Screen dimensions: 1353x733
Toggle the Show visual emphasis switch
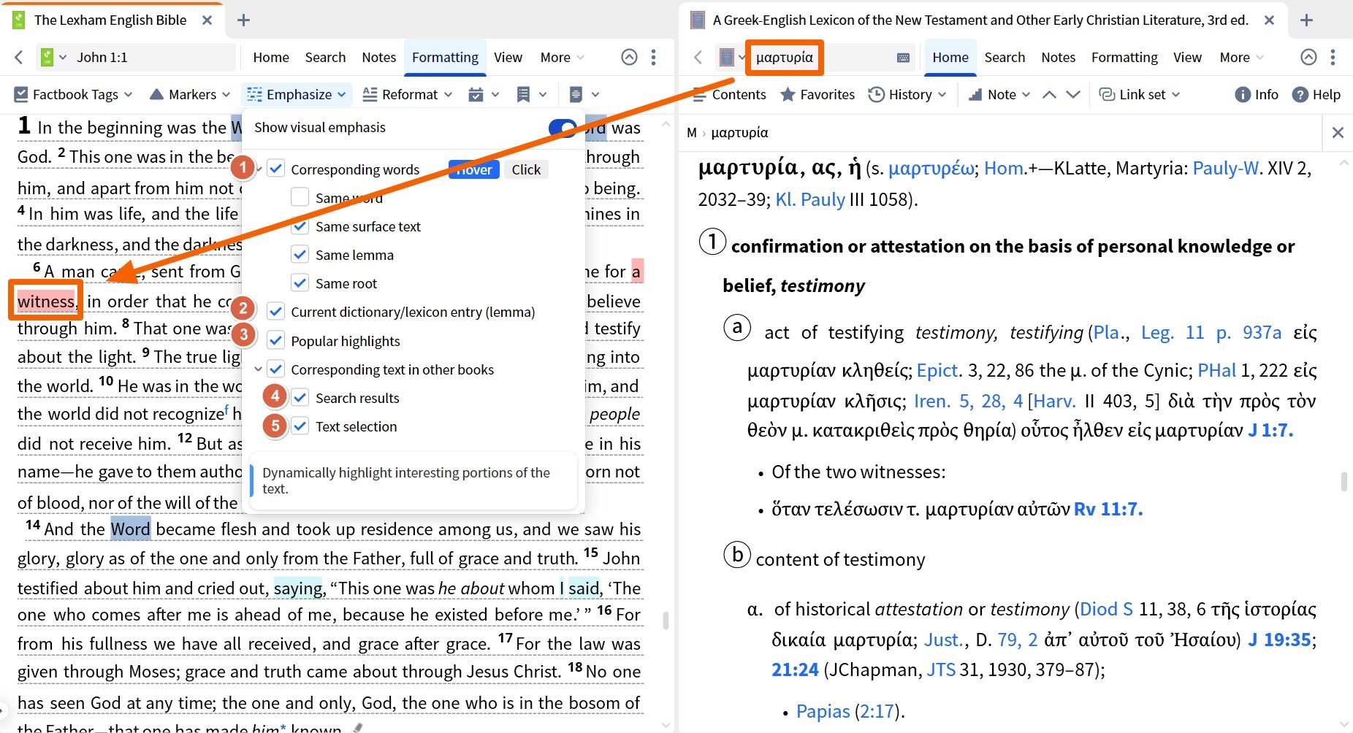(x=563, y=128)
